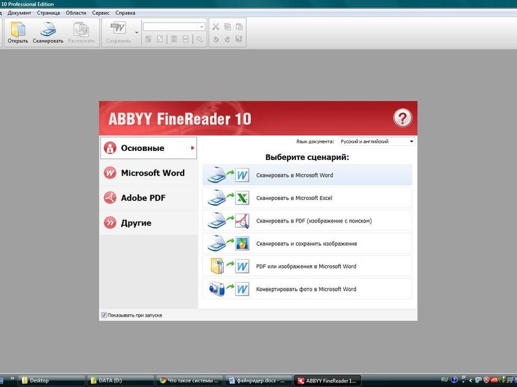Switch to the Adobe PDF scenario tab

pos(149,198)
